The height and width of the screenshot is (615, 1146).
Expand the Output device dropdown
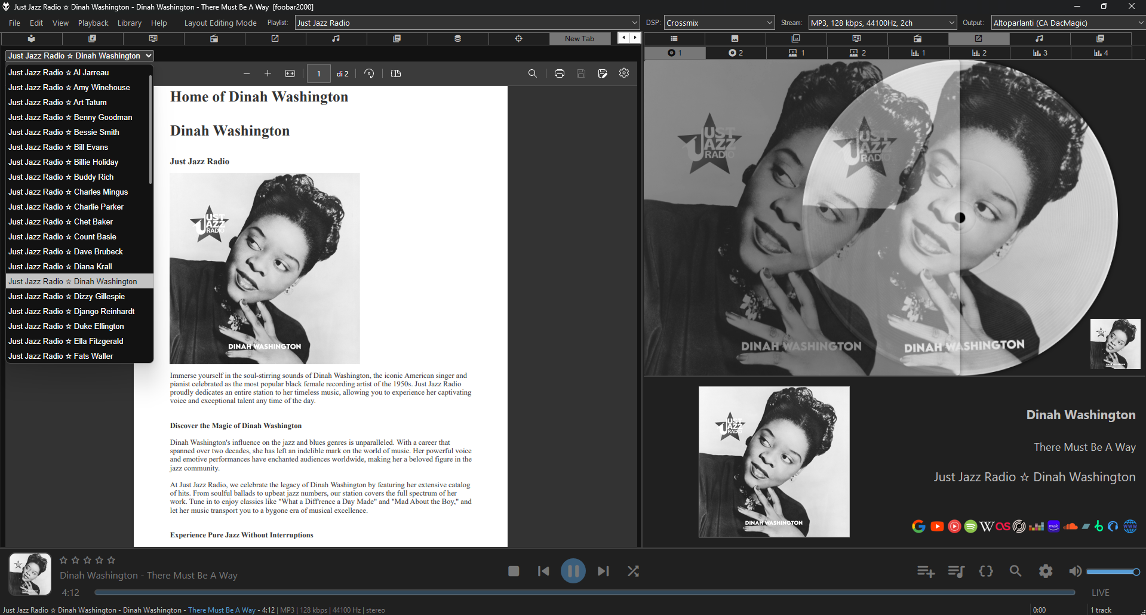point(1068,23)
